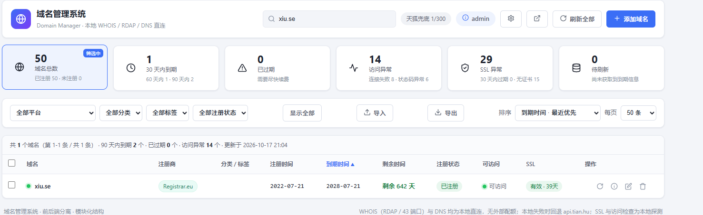Click the admin user badge

[475, 19]
